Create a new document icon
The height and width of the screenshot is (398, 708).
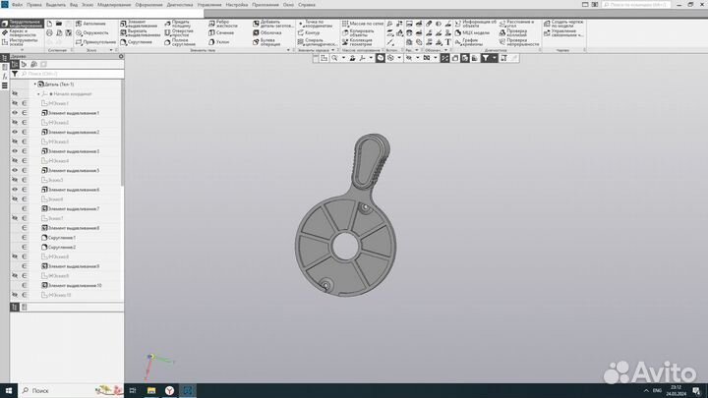(x=50, y=24)
